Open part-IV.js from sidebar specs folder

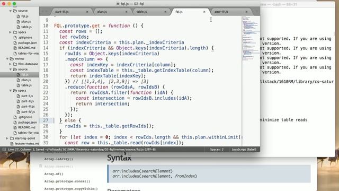tap(28, 112)
